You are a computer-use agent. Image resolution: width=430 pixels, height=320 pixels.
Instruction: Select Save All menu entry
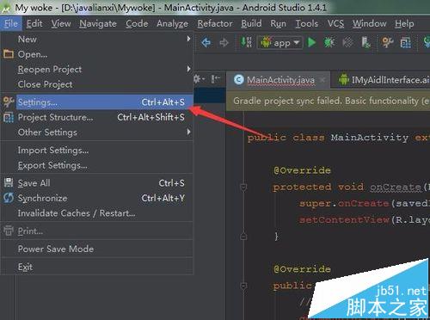pyautogui.click(x=96, y=183)
